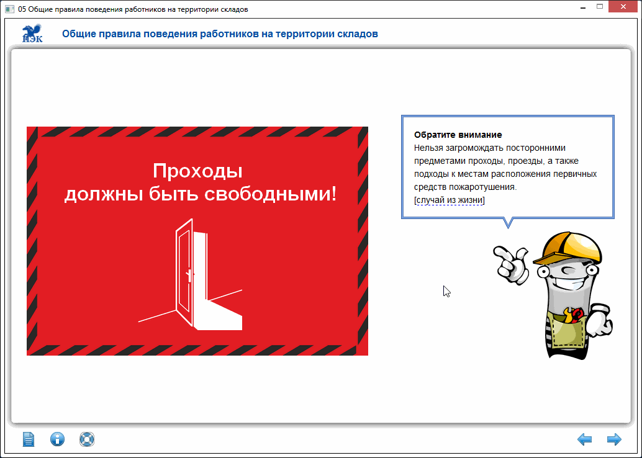The width and height of the screenshot is (642, 458).
Task: Click the open door pictogram on the poster
Action: point(191,274)
